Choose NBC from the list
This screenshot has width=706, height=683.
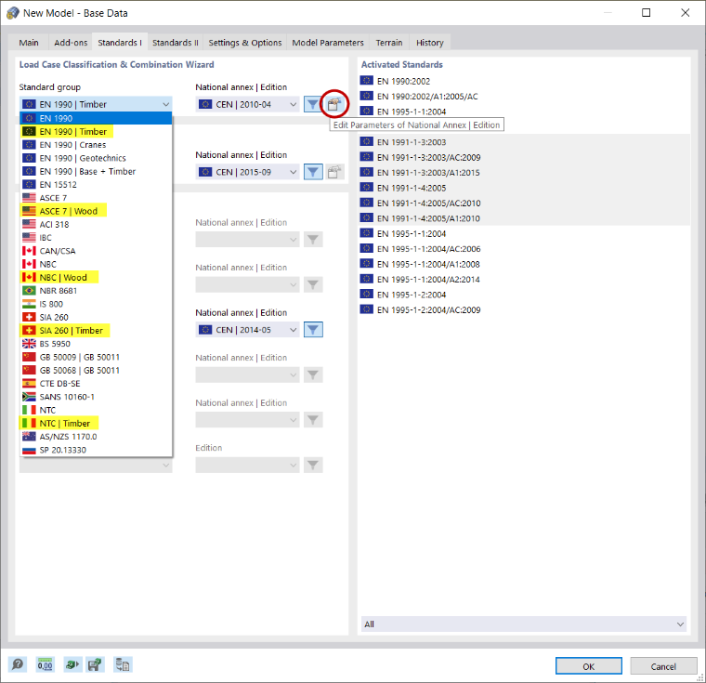click(96, 264)
